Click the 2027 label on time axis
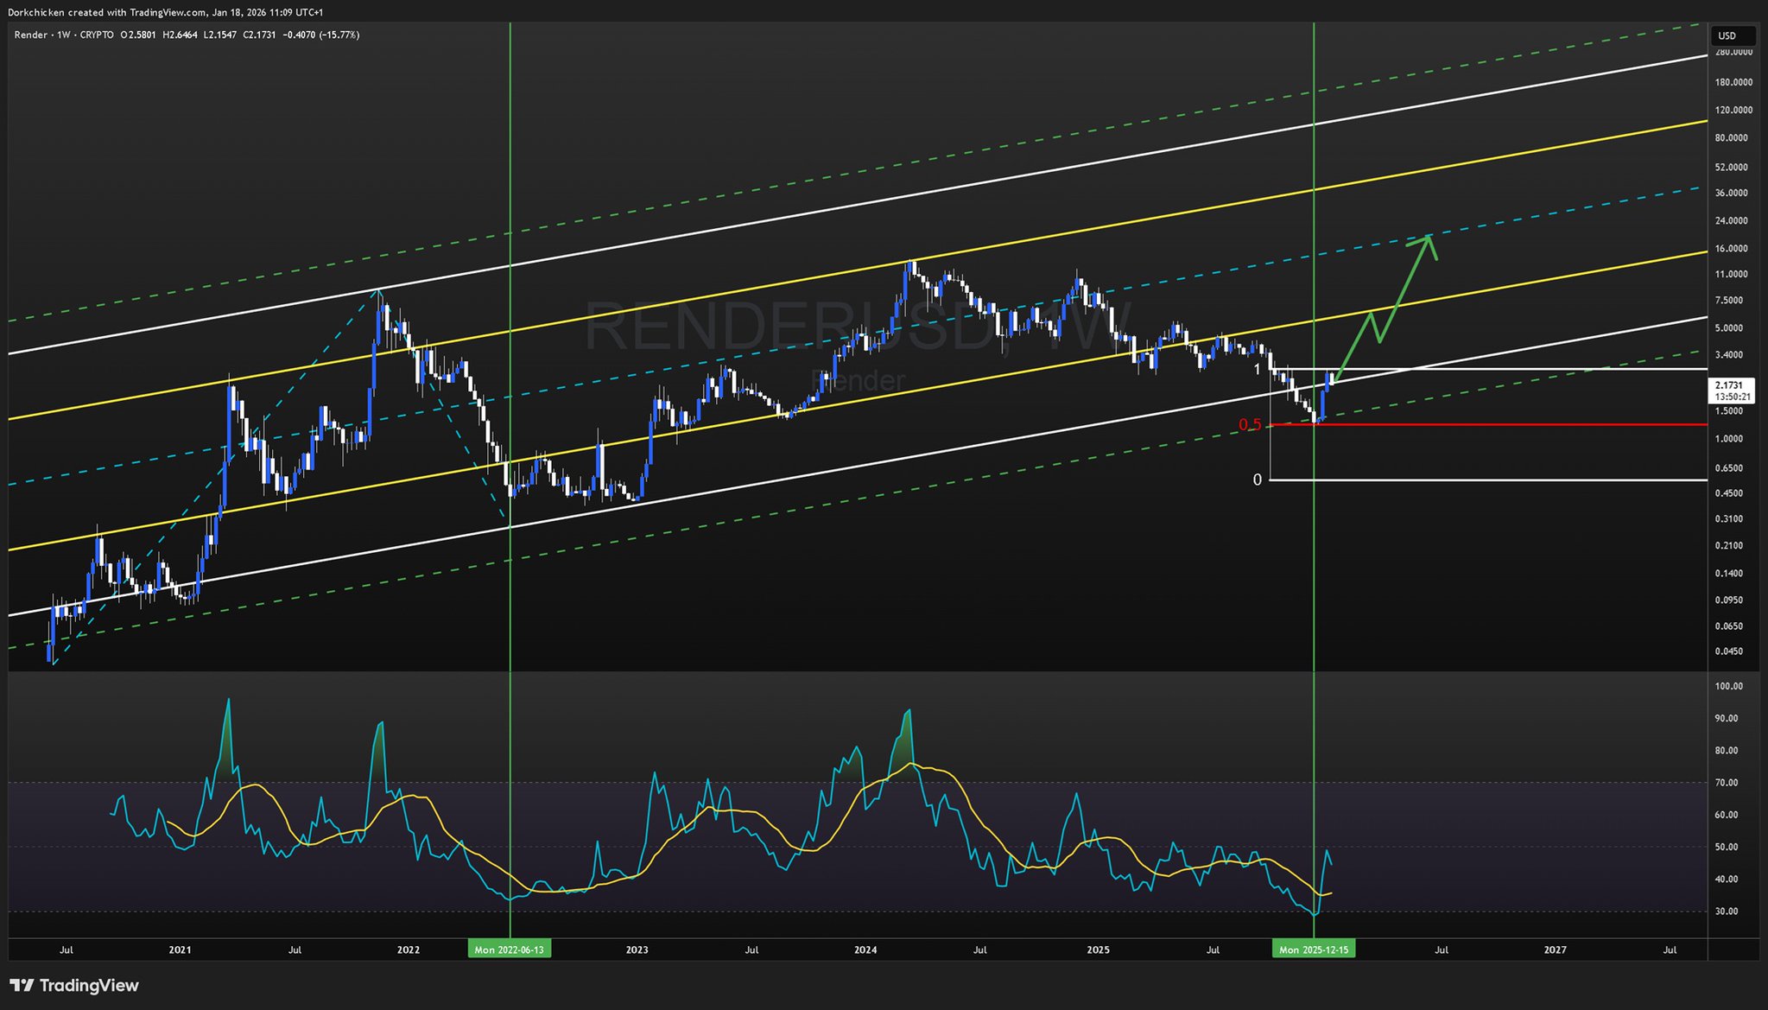Viewport: 1768px width, 1010px height. (1555, 950)
